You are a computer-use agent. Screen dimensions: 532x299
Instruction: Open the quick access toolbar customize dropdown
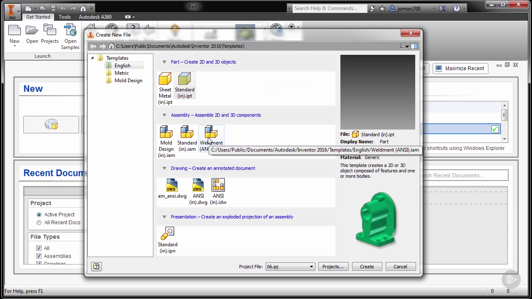[x=92, y=8]
